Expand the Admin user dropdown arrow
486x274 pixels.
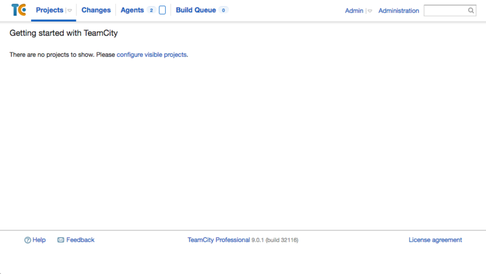click(370, 11)
